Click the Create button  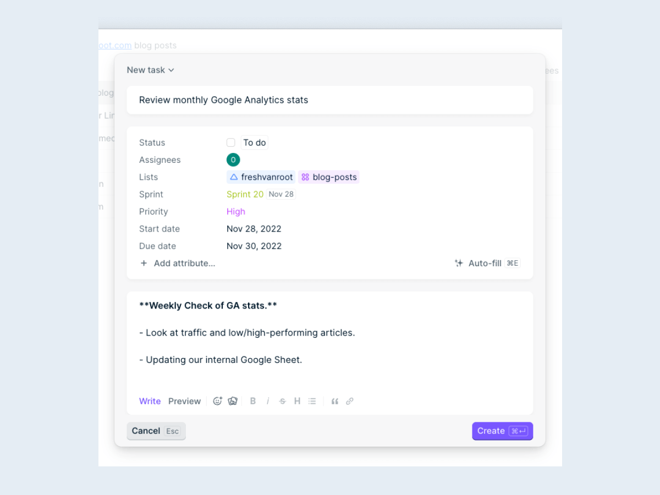[x=502, y=431]
